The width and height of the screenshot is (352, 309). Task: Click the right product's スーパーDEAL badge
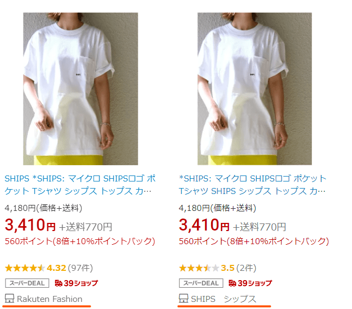click(201, 283)
